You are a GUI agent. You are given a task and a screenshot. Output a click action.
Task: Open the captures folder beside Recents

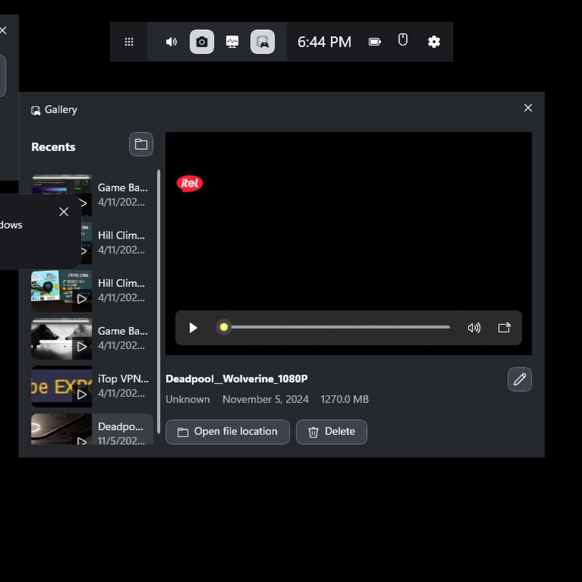click(x=141, y=144)
